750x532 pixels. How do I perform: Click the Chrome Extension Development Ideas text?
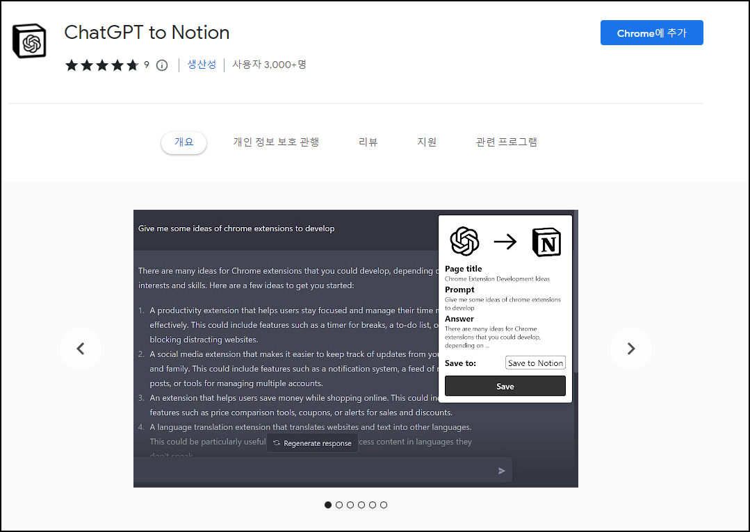tap(498, 279)
